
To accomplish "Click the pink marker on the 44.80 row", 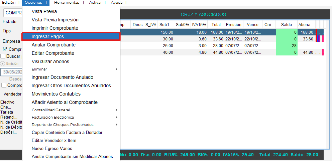I will pos(323,52).
